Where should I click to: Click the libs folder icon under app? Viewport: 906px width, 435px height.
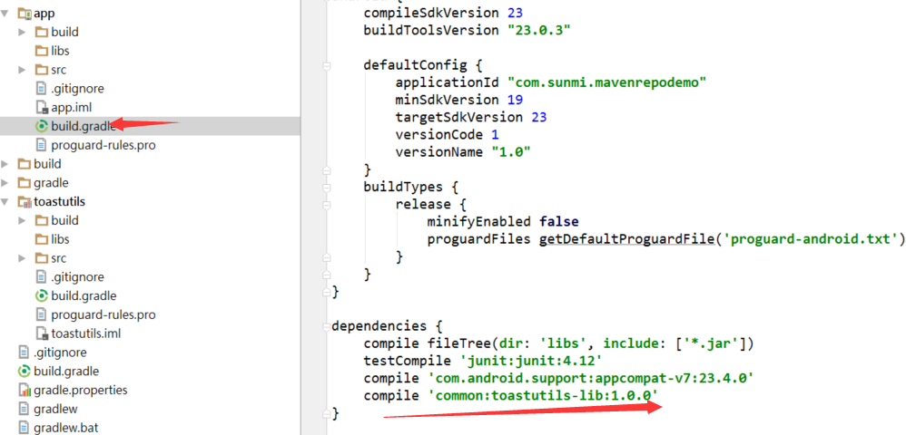[x=42, y=51]
